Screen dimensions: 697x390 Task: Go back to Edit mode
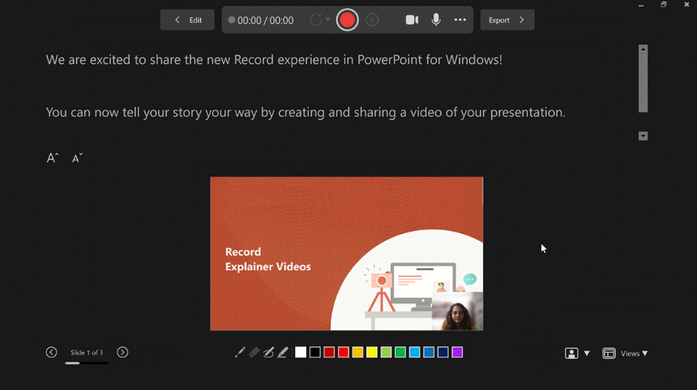pos(187,20)
